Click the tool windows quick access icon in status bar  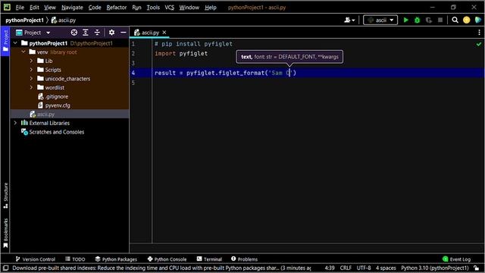pyautogui.click(x=5, y=268)
